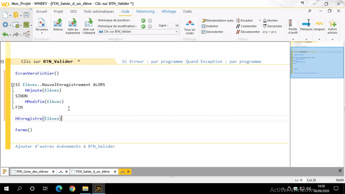Collapse the SI Elèves code block
This screenshot has width=345, height=194.
pos(13,84)
